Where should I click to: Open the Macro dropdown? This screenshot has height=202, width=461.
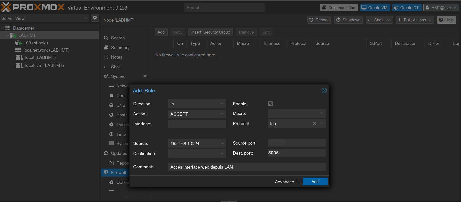[322, 113]
